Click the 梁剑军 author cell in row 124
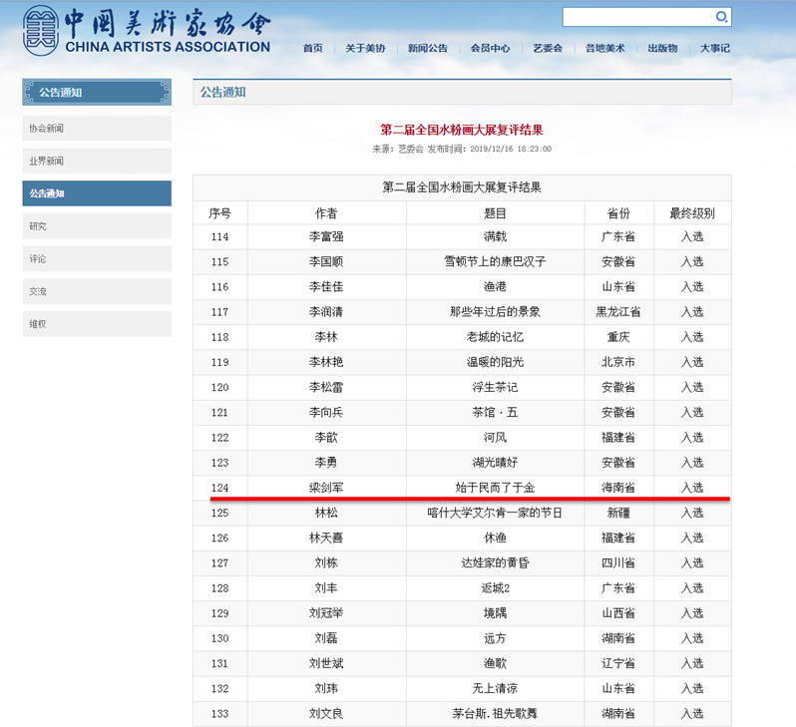The width and height of the screenshot is (796, 727). (326, 488)
